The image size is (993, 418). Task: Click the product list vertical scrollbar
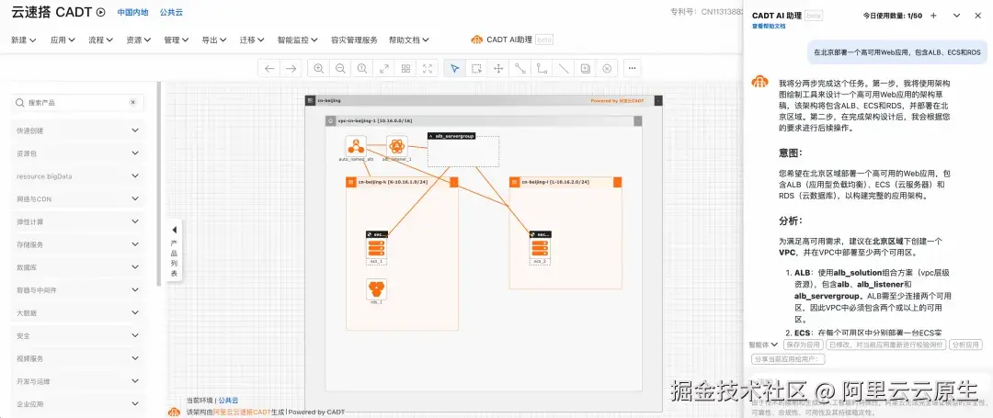pyautogui.click(x=158, y=184)
